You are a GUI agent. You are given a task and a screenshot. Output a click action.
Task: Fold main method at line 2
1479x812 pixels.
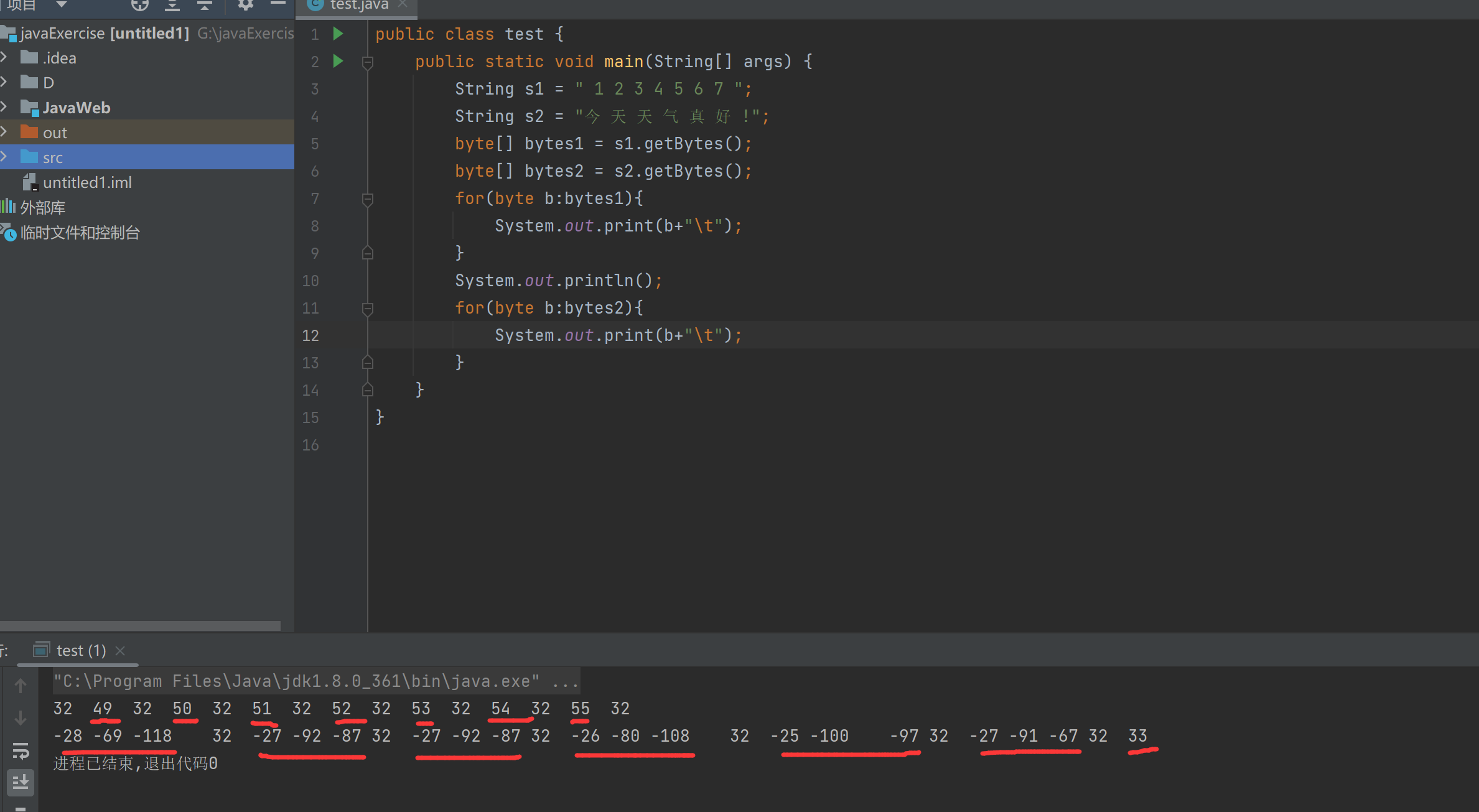[368, 62]
